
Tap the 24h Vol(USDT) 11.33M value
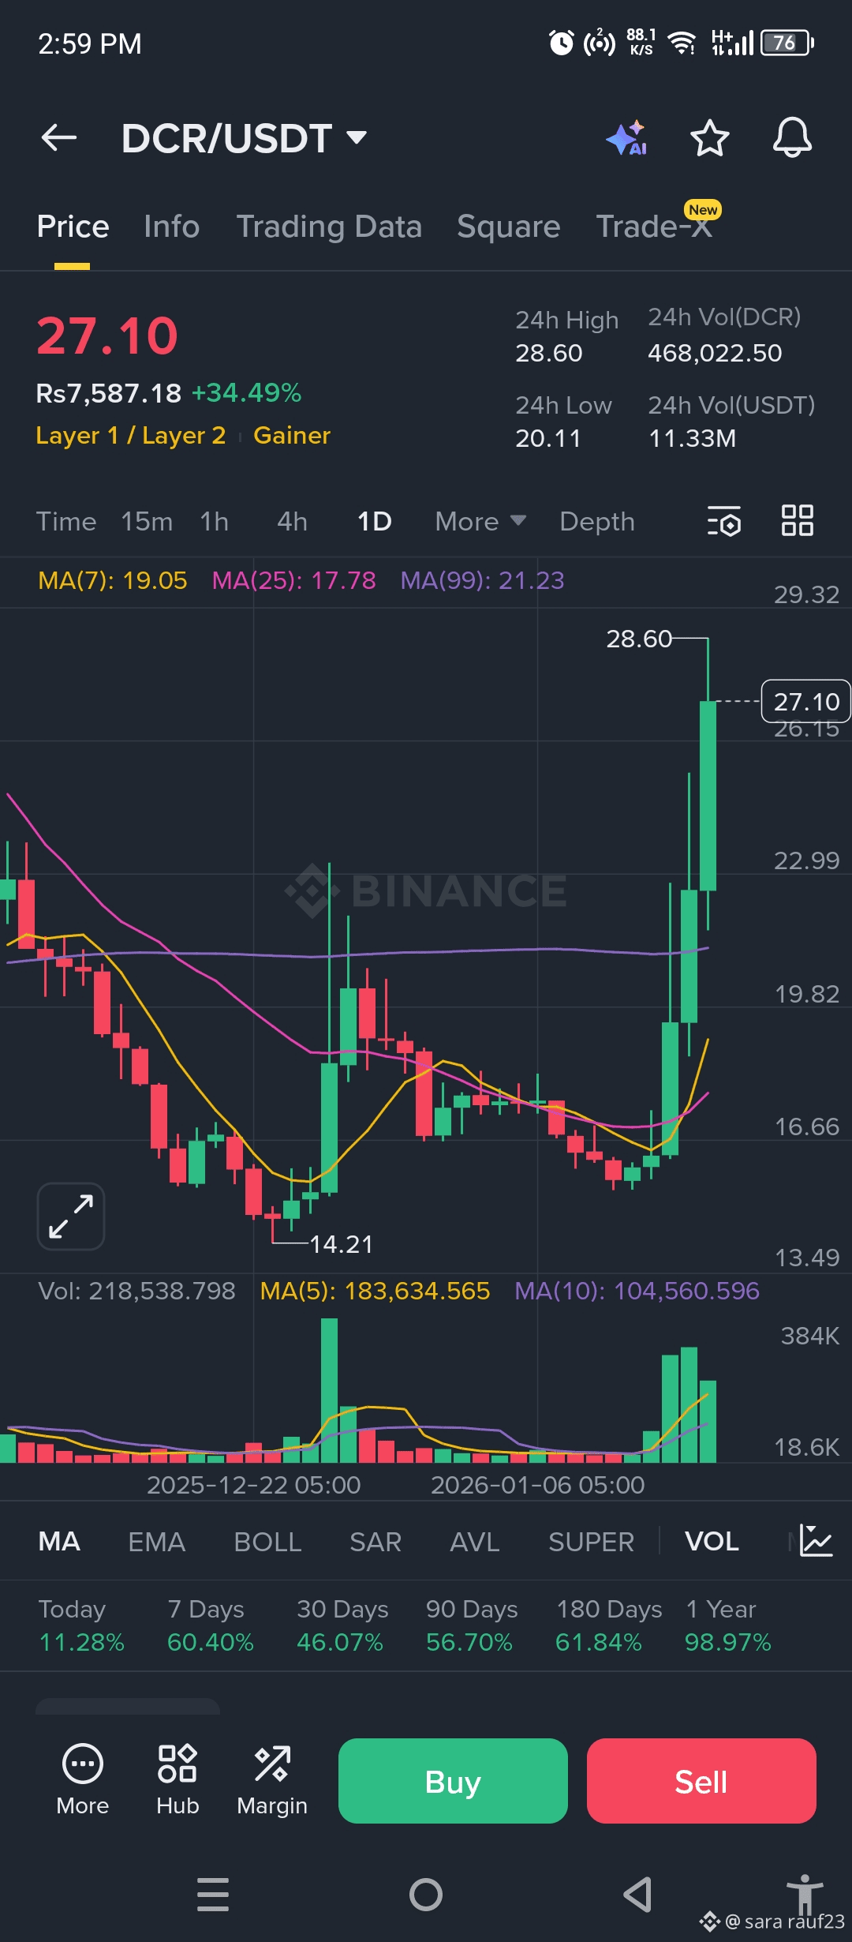coord(692,438)
